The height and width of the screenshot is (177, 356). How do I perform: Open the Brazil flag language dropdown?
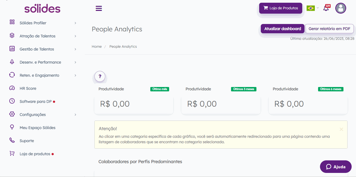tap(312, 8)
